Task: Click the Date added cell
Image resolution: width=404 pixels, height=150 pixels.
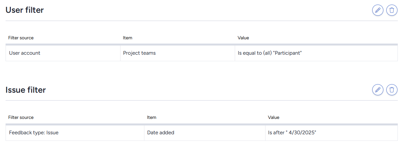Action: [x=205, y=133]
